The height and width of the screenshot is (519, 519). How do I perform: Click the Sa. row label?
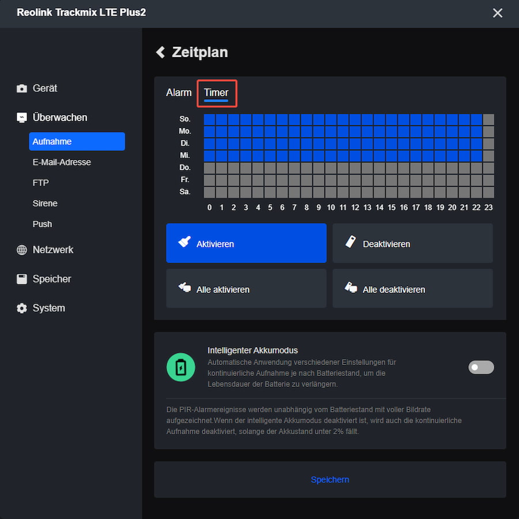(x=185, y=191)
